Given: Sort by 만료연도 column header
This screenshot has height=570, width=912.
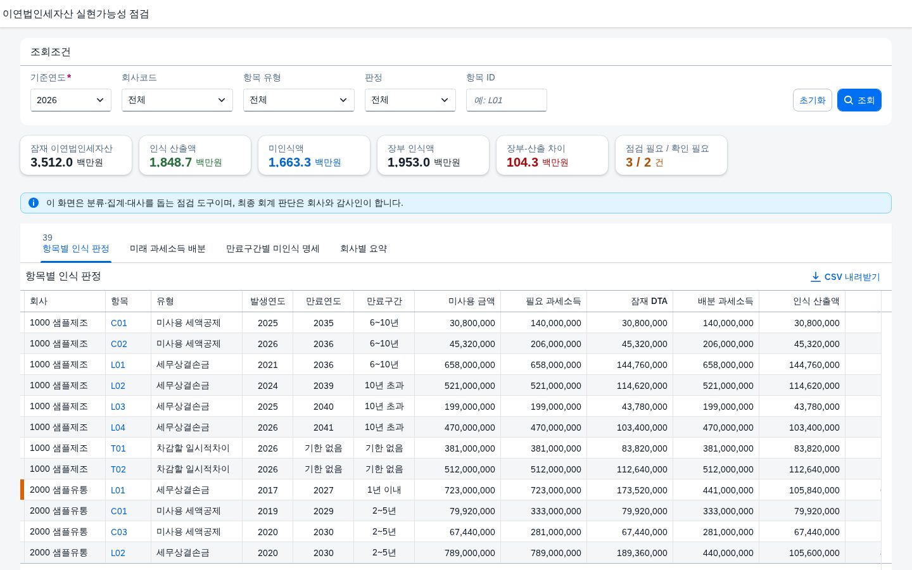Looking at the screenshot, I should 324,301.
